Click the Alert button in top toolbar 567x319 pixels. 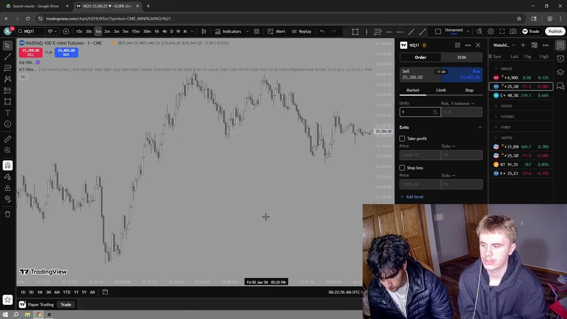(276, 31)
